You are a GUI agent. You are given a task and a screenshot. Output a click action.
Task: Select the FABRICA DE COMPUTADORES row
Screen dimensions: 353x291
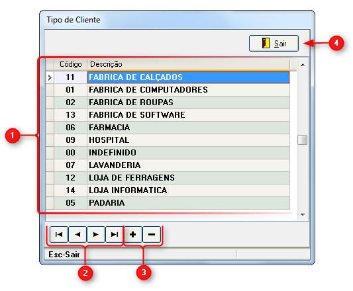point(168,90)
